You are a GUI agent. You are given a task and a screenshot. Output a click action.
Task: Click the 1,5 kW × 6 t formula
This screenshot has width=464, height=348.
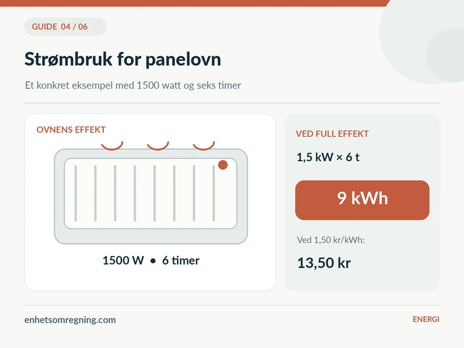328,157
